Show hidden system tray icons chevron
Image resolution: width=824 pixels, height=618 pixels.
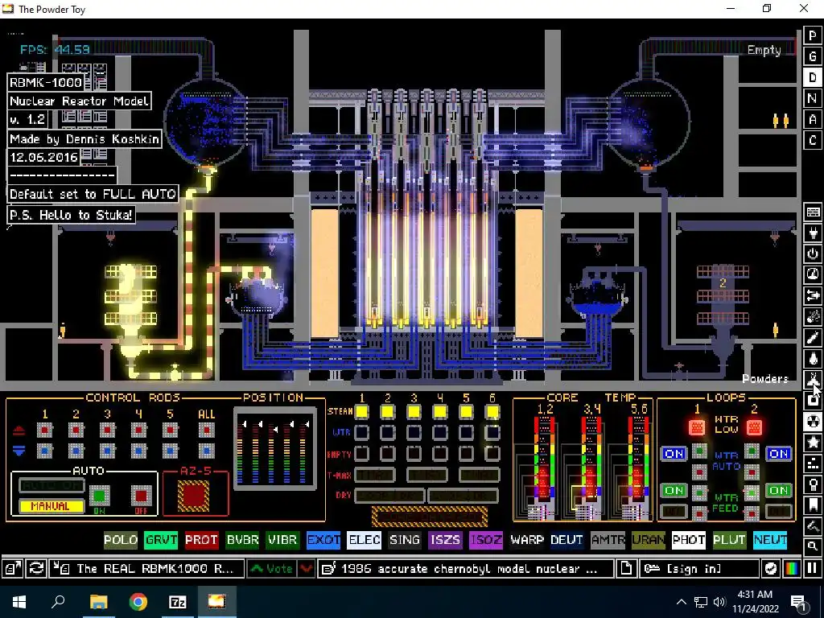(x=681, y=602)
